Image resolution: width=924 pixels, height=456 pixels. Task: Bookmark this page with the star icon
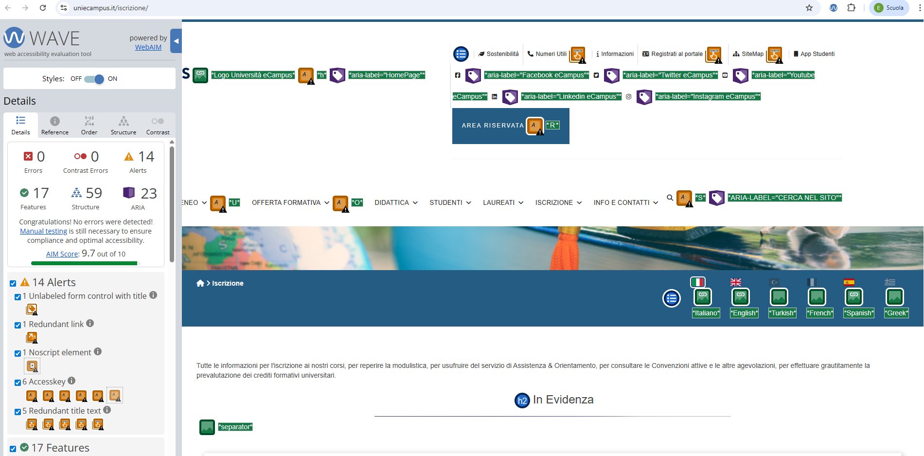pyautogui.click(x=809, y=8)
